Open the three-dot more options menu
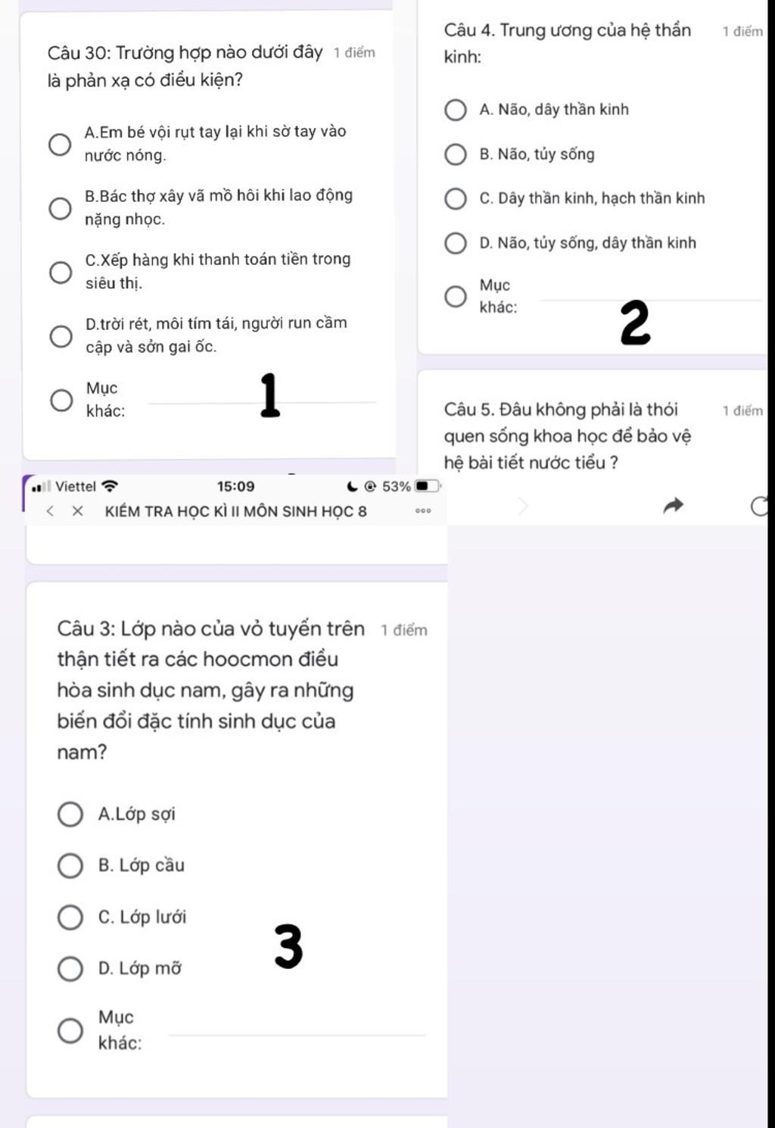 [423, 511]
